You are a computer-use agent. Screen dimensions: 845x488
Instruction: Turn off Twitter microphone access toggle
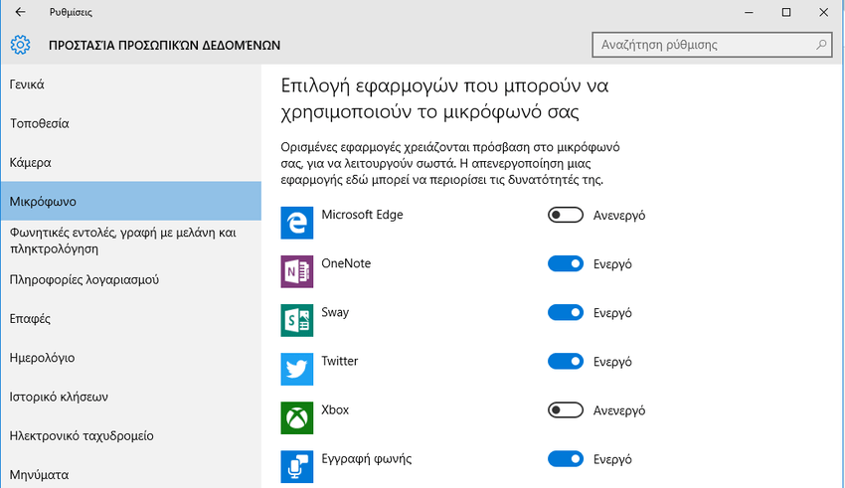click(x=566, y=362)
